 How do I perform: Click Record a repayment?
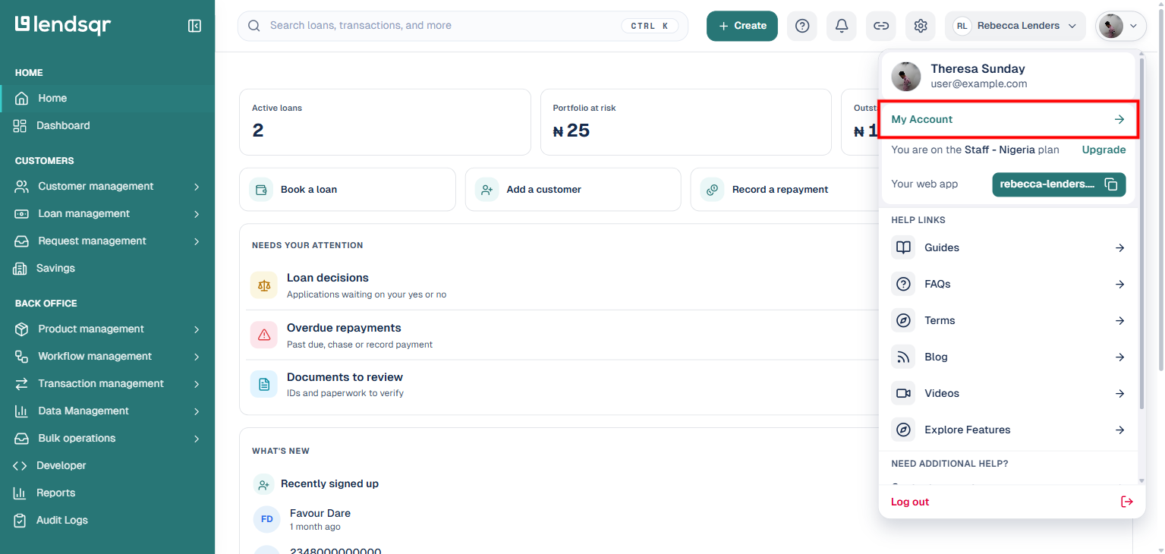click(784, 190)
